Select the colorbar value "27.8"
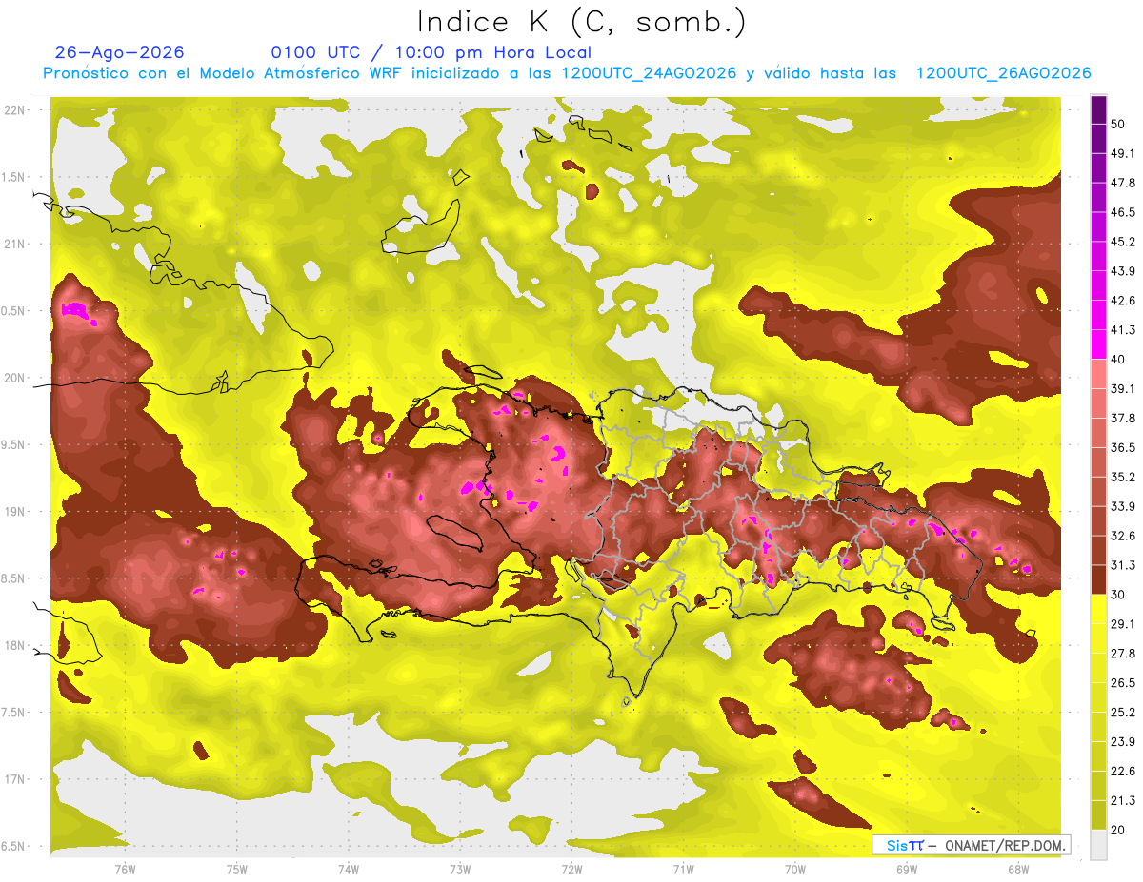Screen dimensions: 1143x882 [1123, 654]
